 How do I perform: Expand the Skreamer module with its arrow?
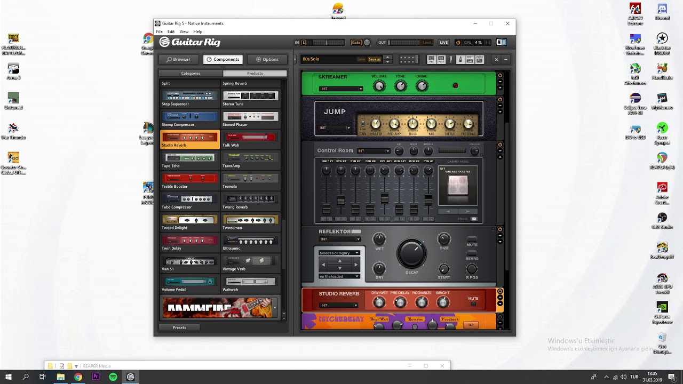500,88
